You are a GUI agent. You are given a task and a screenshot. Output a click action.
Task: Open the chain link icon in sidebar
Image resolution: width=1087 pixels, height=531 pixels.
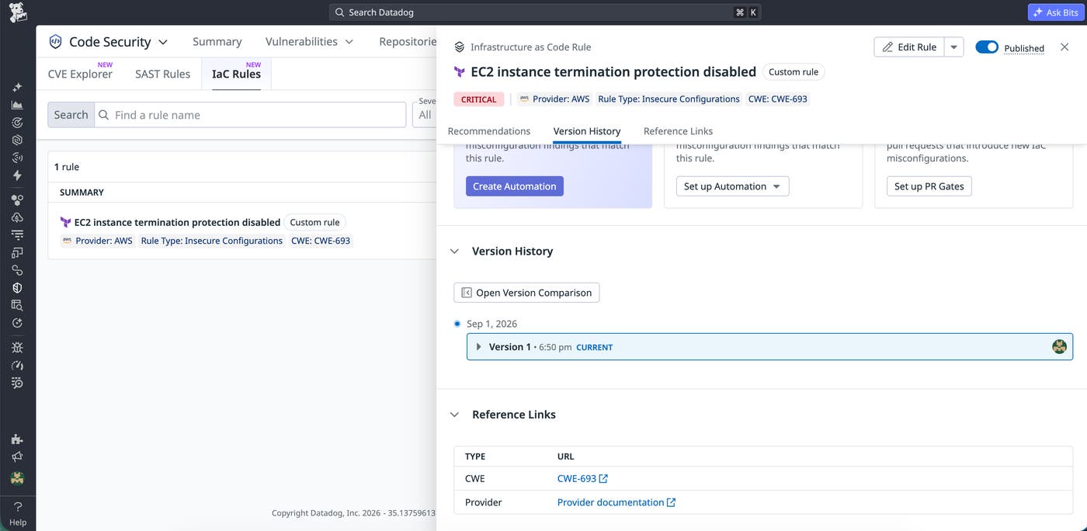[x=17, y=270]
